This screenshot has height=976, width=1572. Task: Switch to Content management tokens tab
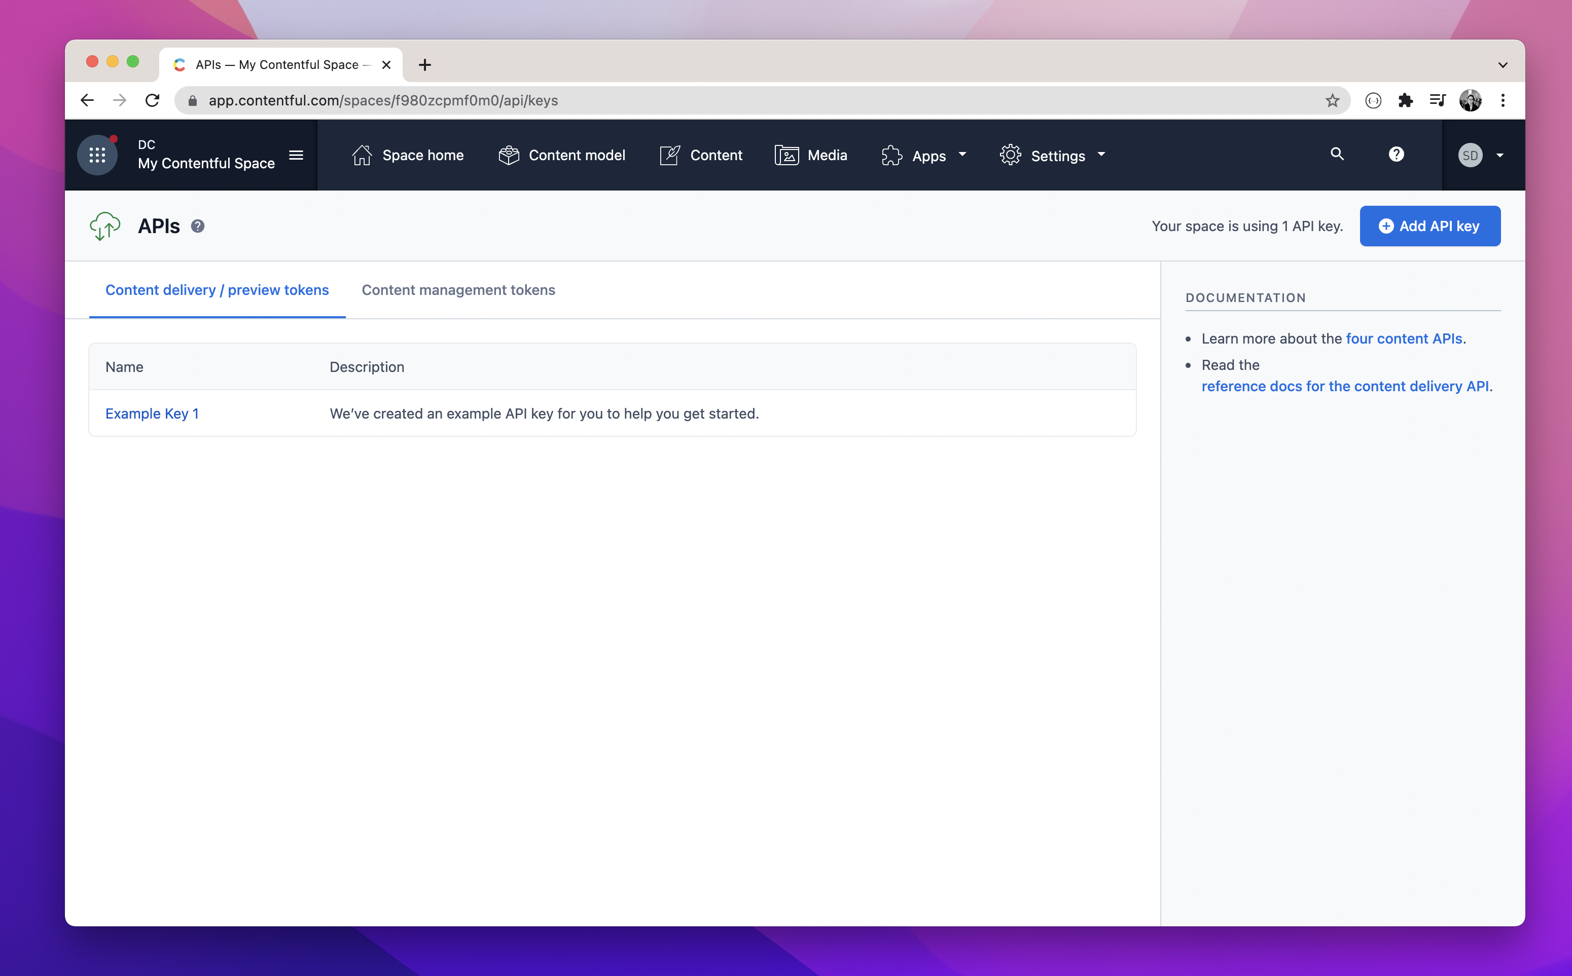tap(458, 290)
